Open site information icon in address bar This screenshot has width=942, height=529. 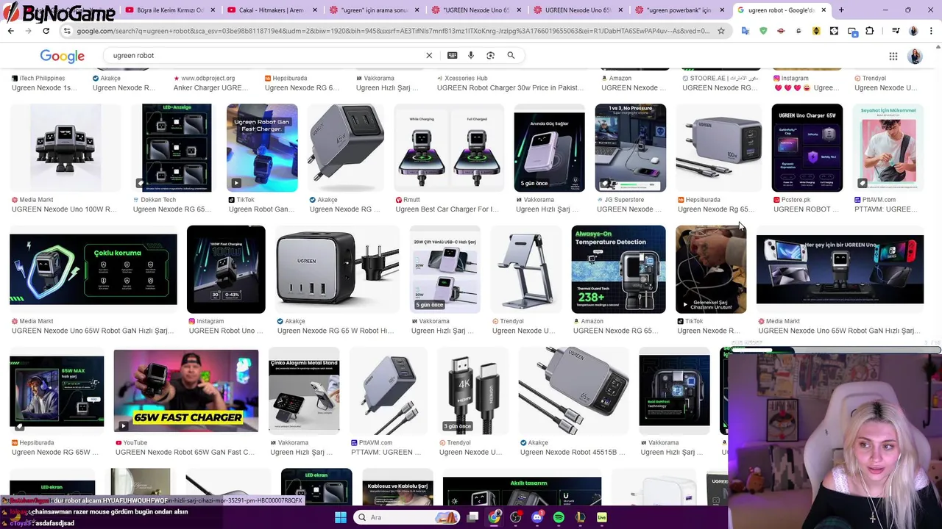tap(67, 31)
